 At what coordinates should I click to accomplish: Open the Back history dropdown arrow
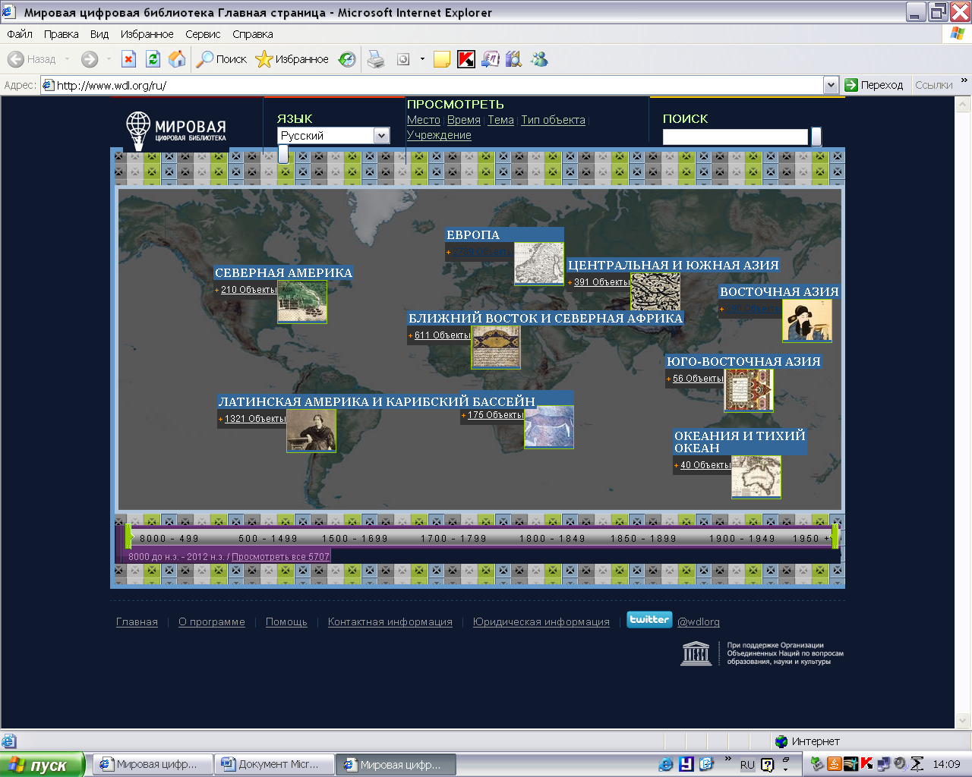tap(67, 59)
